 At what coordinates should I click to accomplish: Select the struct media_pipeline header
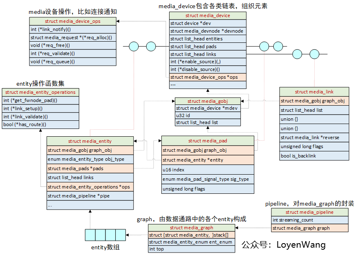(x=309, y=212)
